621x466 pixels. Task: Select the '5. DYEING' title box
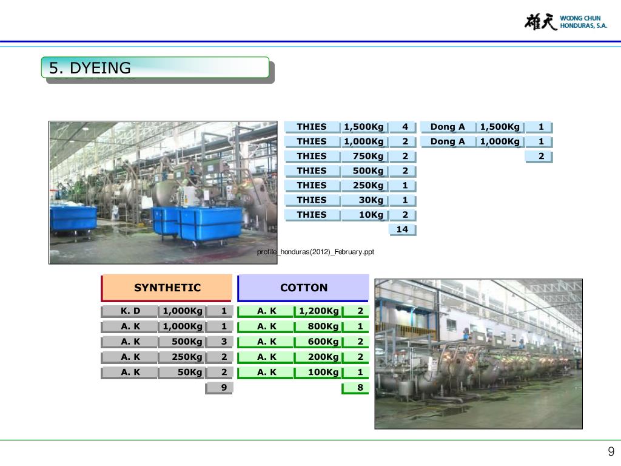pyautogui.click(x=155, y=68)
